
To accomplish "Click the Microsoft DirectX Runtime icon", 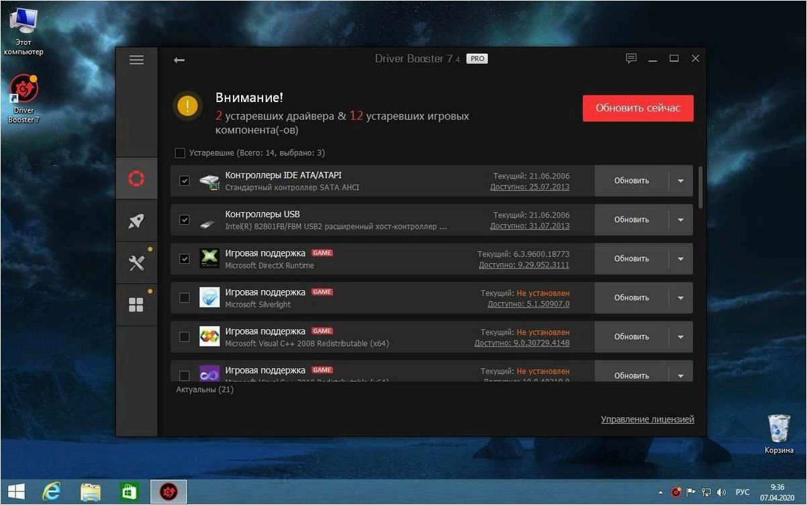I will click(x=209, y=259).
